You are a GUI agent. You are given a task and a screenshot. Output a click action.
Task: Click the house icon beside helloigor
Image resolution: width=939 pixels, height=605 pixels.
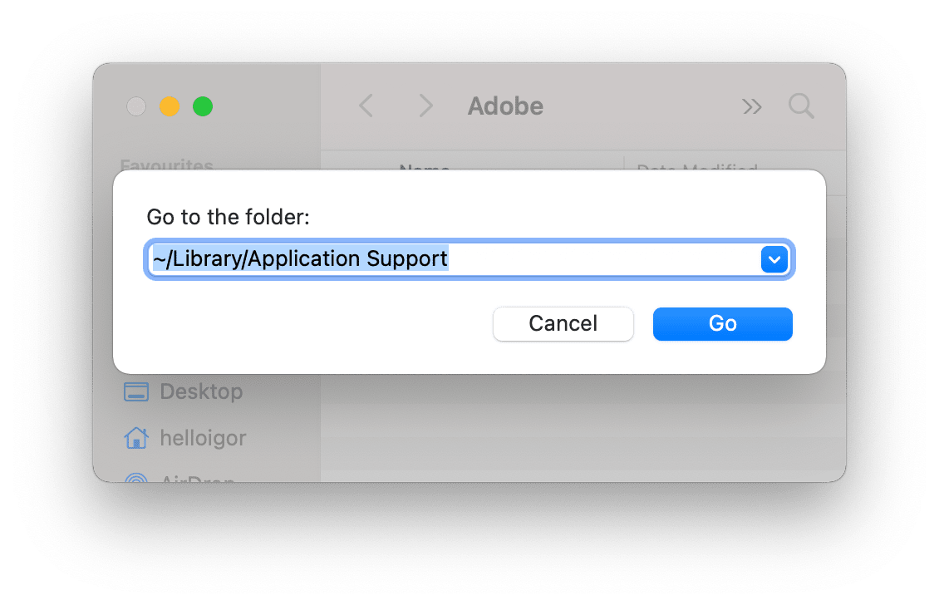135,437
